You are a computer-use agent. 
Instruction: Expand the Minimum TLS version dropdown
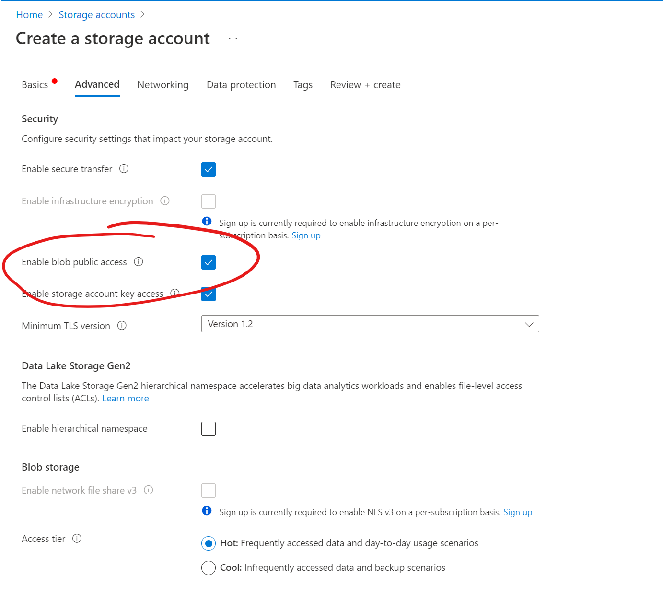[370, 324]
